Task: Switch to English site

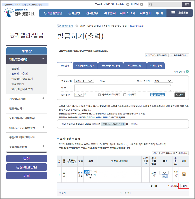Action: 120,4
